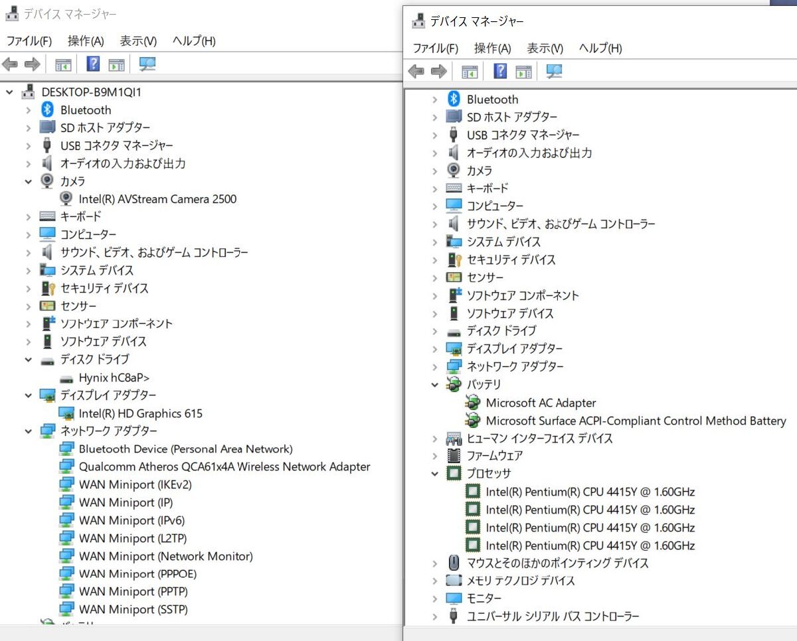The image size is (797, 641).
Task: Click セキュリティ デバイス key icon in left window
Action: coord(47,288)
